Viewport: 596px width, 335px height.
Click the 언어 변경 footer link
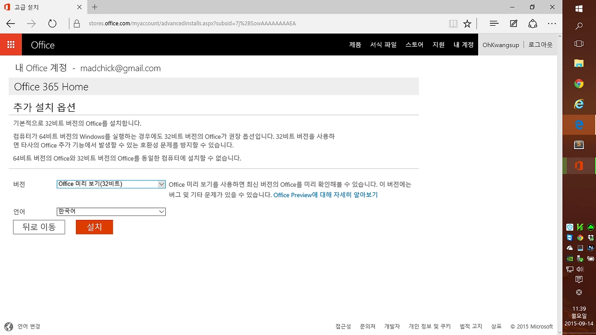pos(29,327)
